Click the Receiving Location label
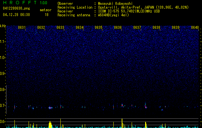This screenshot has width=202, height=128. point(75,7)
